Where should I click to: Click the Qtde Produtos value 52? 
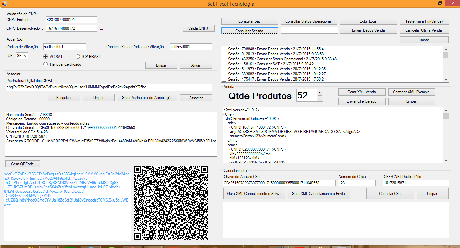[307, 95]
